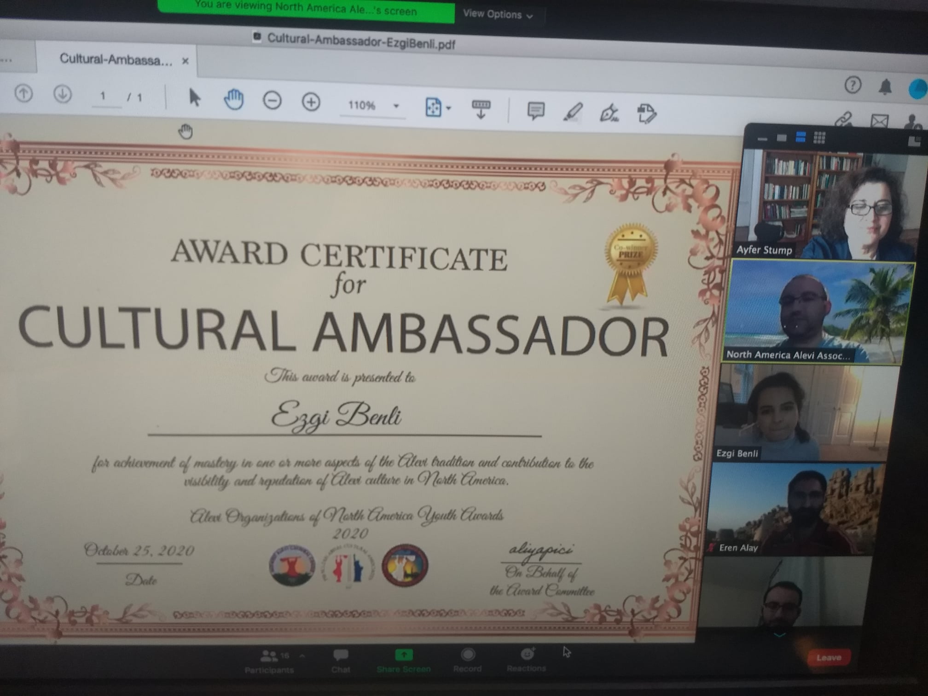This screenshot has height=696, width=928.
Task: Zoom in with the plus icon
Action: (311, 102)
